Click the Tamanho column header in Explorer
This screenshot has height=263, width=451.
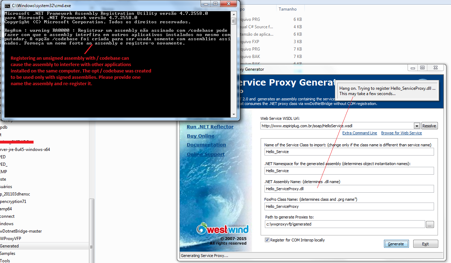(x=288, y=9)
